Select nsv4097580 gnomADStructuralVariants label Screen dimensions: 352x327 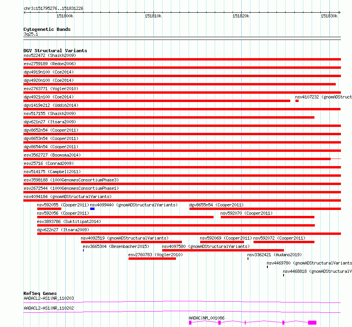click(206, 246)
